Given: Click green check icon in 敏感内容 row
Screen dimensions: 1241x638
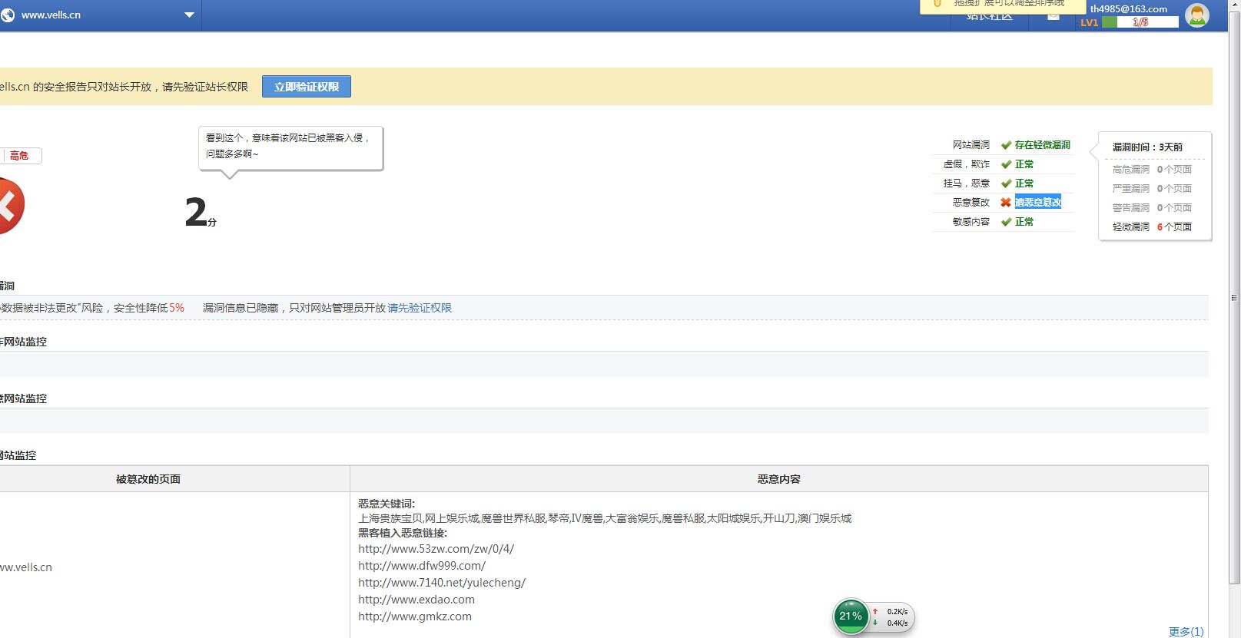Looking at the screenshot, I should (1006, 222).
